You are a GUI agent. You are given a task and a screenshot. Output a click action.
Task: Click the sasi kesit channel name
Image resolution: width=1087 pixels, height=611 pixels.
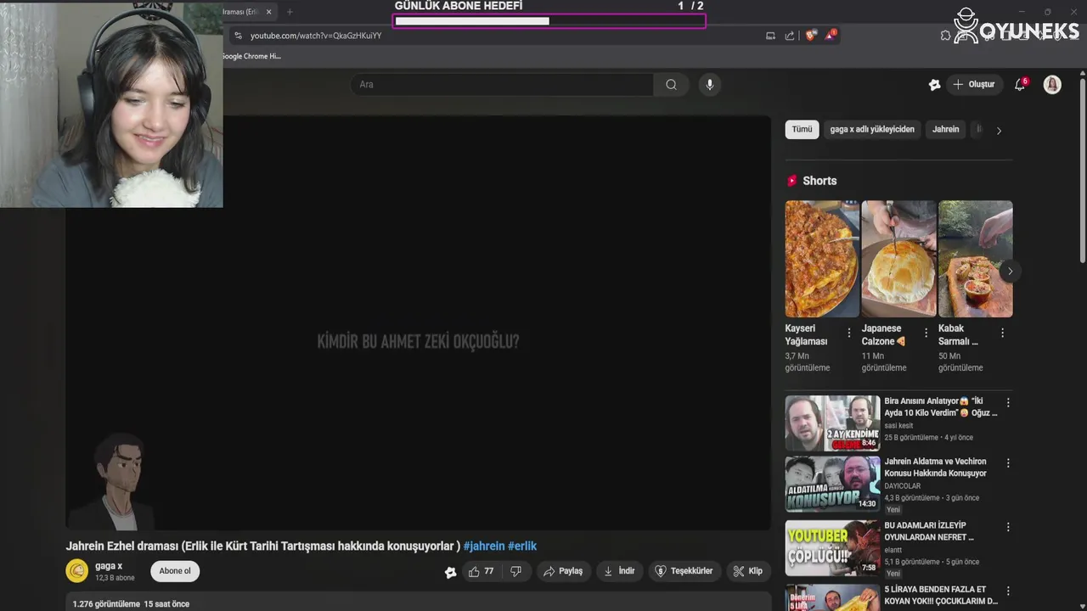coord(898,426)
